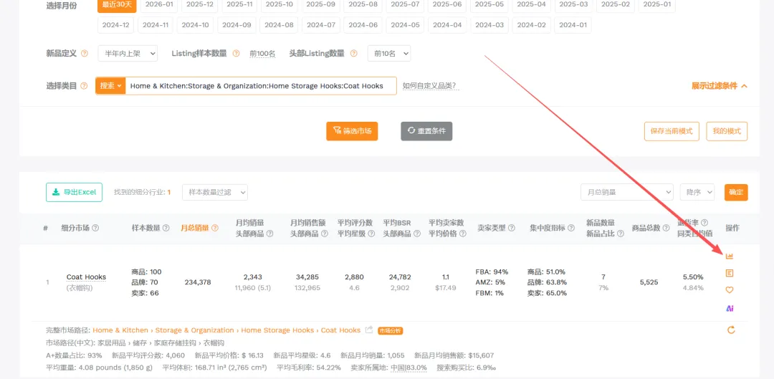Favorite Coat Hooks with the heart icon
This screenshot has height=379, width=774.
tap(730, 290)
